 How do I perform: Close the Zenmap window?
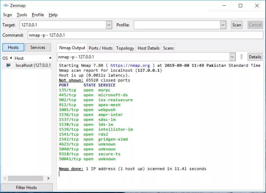(257, 6)
